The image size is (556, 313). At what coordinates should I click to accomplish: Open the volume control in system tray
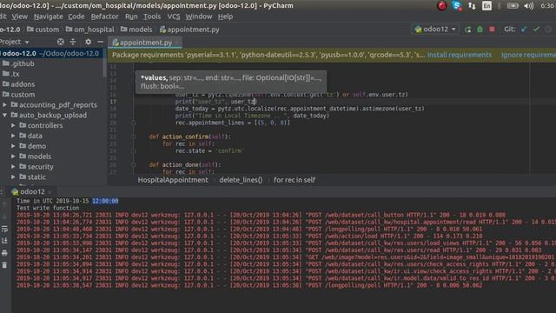(x=529, y=6)
